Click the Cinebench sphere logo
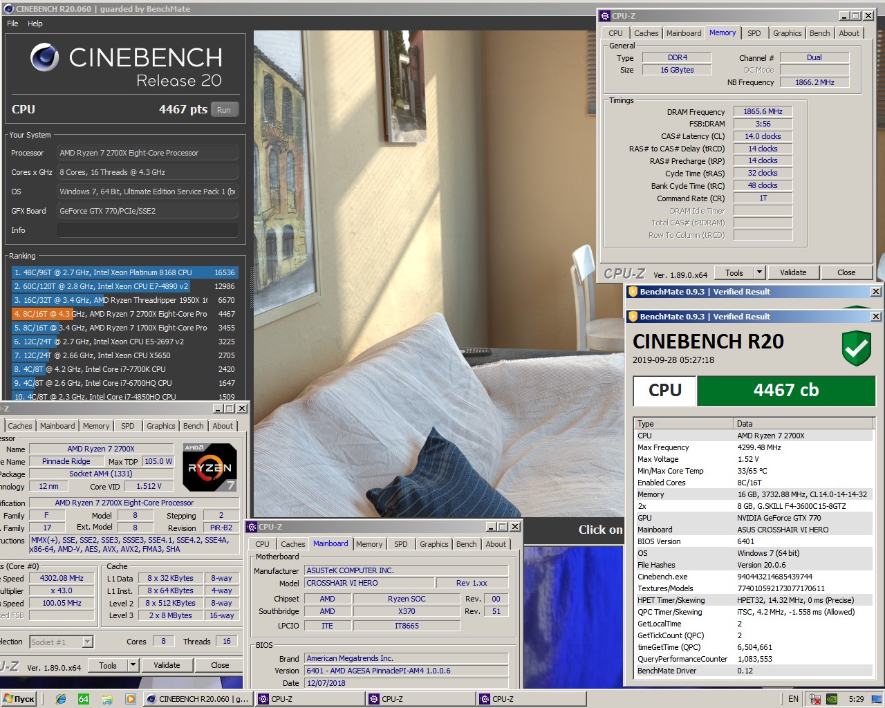Screen dimensions: 885x708 click(44, 57)
